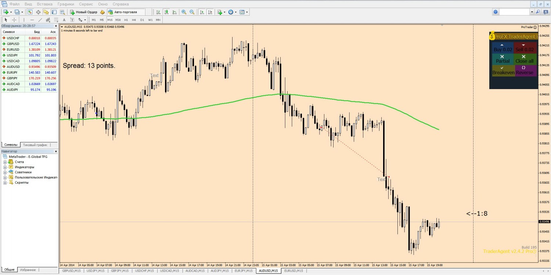Switch to the EURUSD,M15 chart tab
The image size is (551, 275).
[293, 271]
